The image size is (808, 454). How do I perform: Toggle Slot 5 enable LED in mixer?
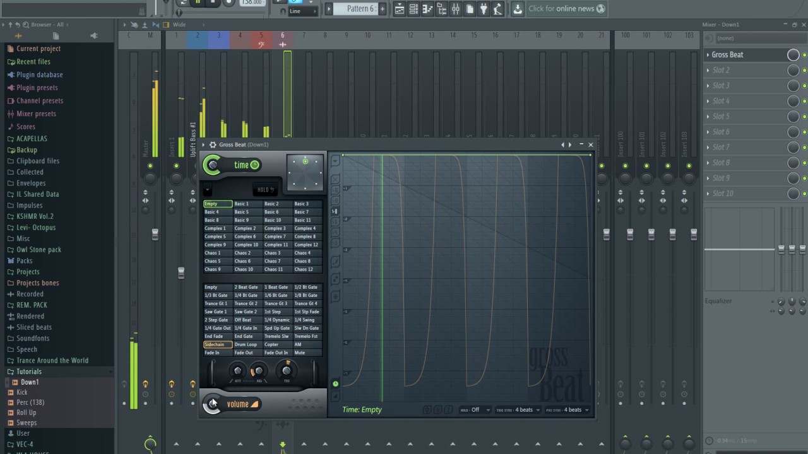[x=804, y=117]
